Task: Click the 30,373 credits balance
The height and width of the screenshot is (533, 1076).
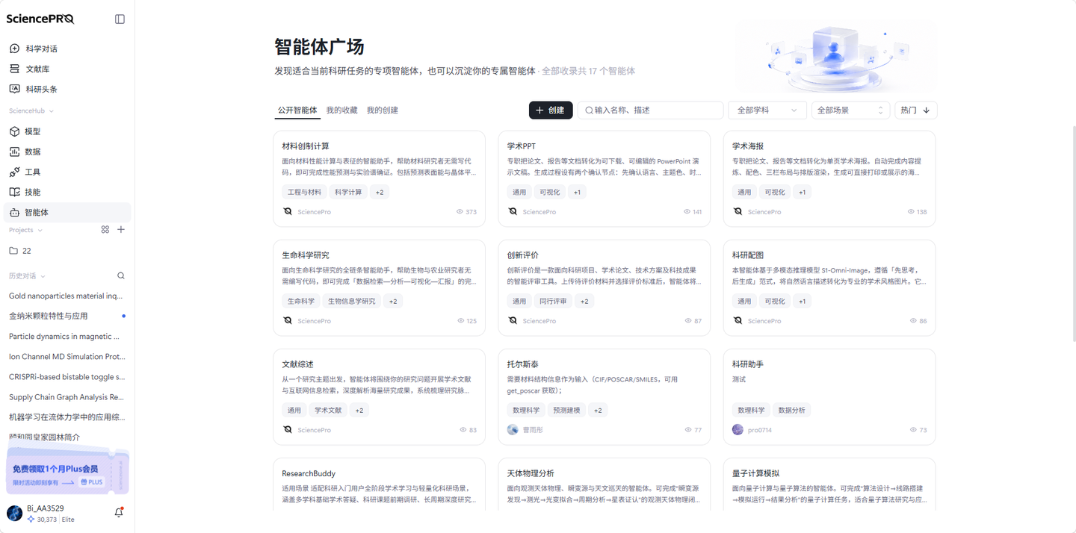Action: pyautogui.click(x=42, y=520)
